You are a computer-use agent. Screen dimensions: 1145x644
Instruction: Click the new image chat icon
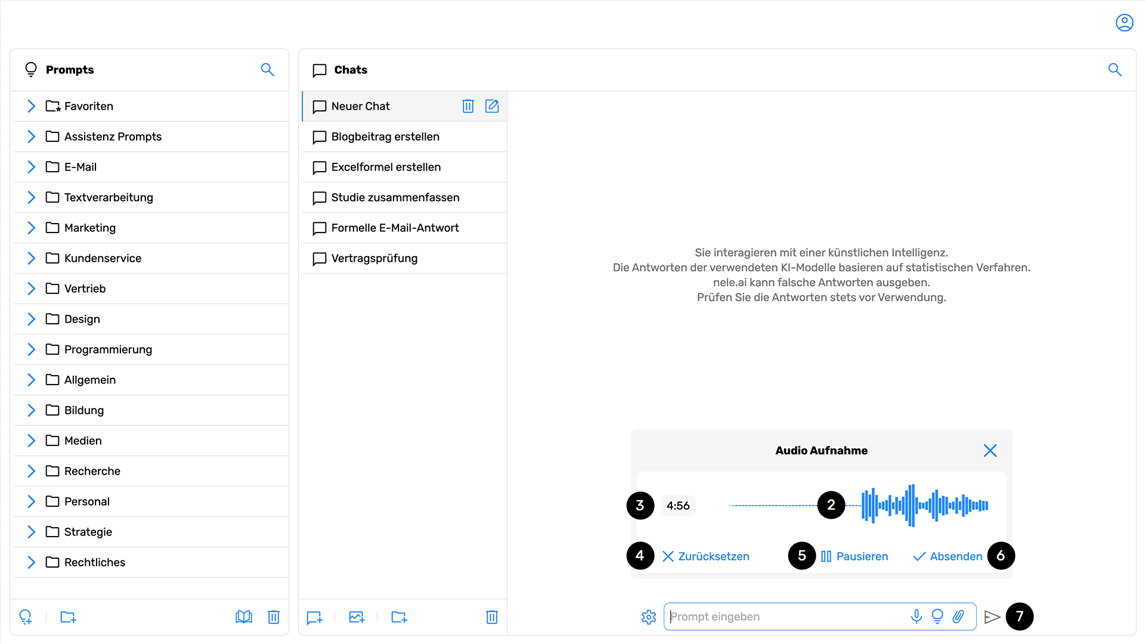pos(357,617)
